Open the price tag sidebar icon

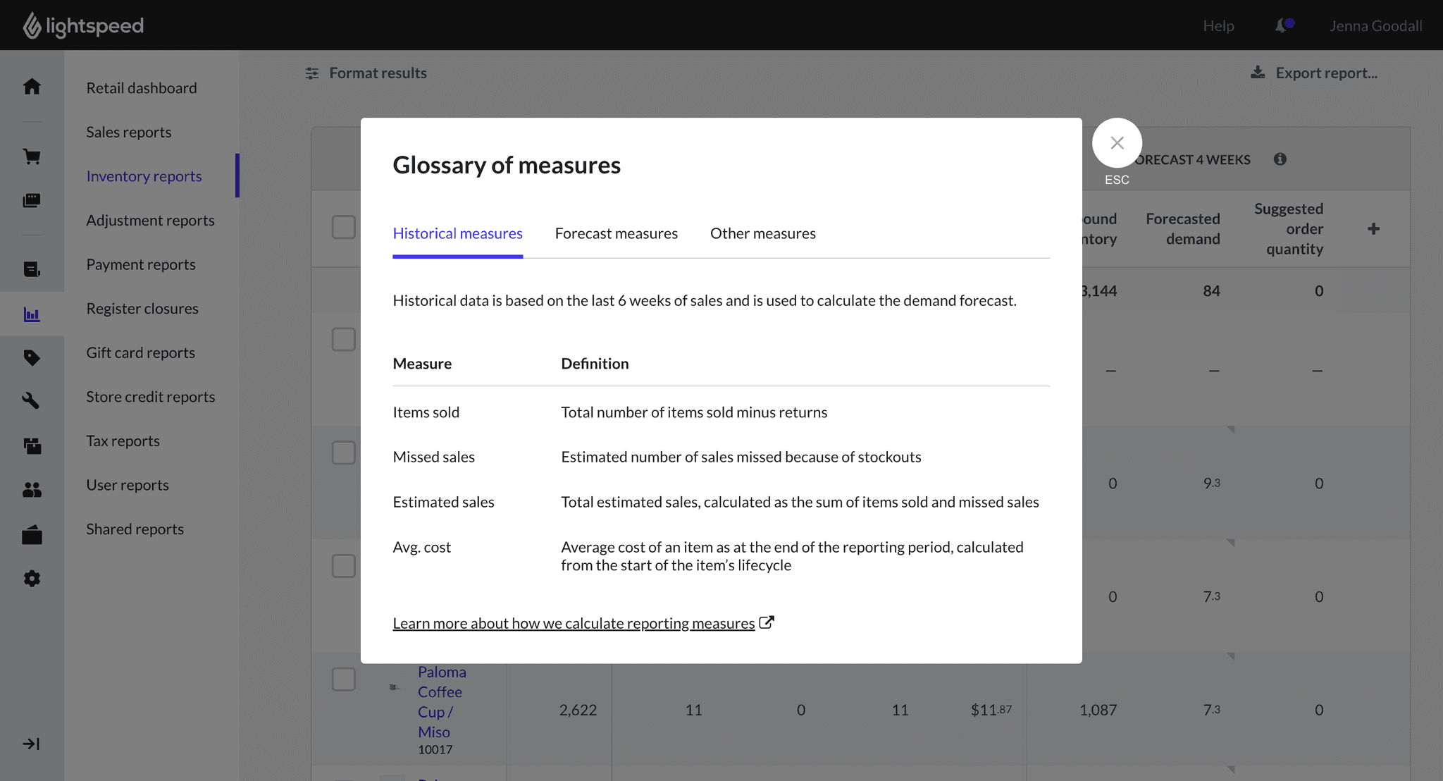(32, 358)
